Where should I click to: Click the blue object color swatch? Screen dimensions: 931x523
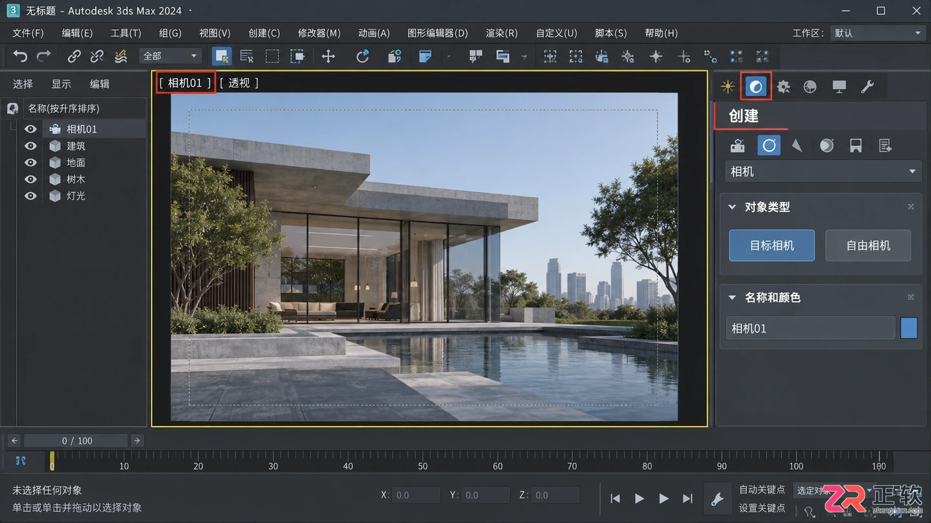click(909, 328)
